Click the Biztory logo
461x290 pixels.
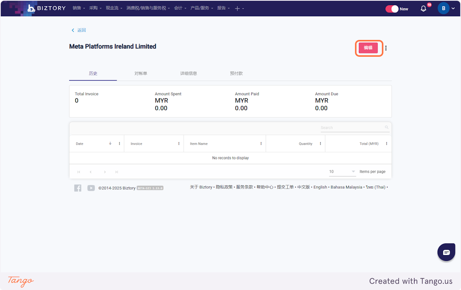click(x=46, y=8)
